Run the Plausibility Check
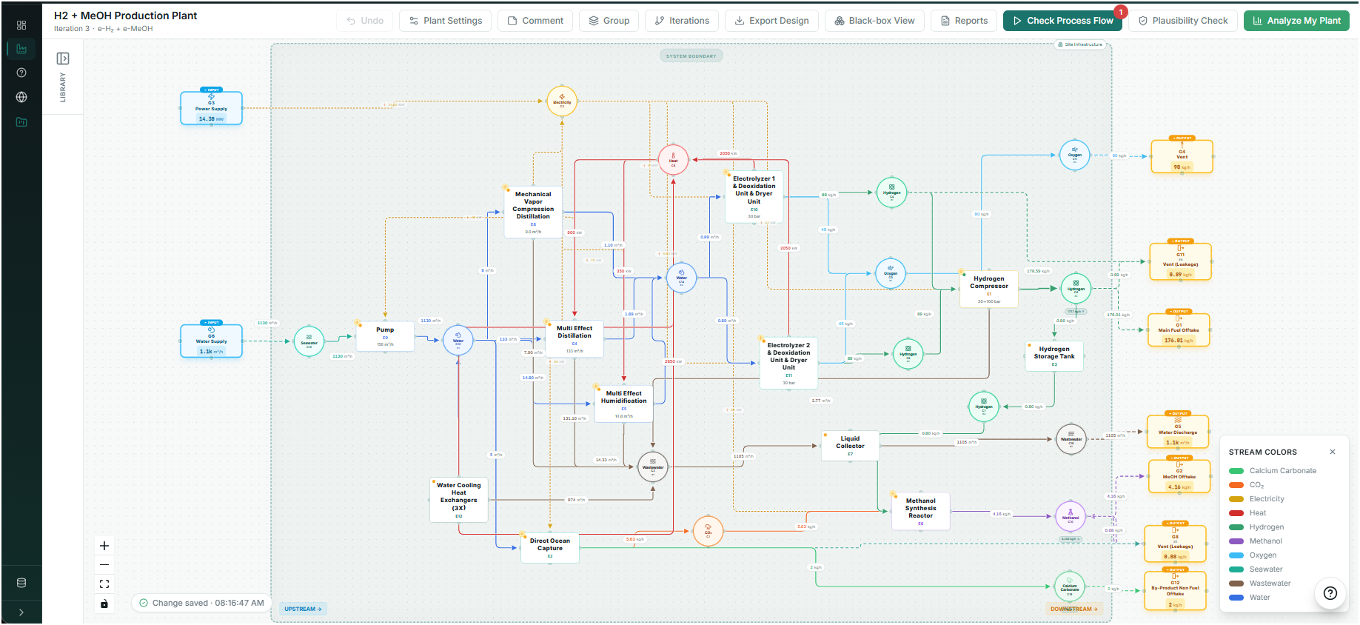1360x625 pixels. (x=1183, y=21)
